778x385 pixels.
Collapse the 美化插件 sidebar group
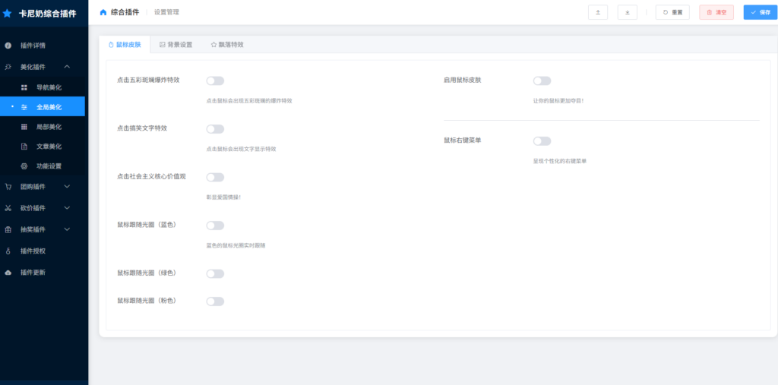click(x=67, y=67)
